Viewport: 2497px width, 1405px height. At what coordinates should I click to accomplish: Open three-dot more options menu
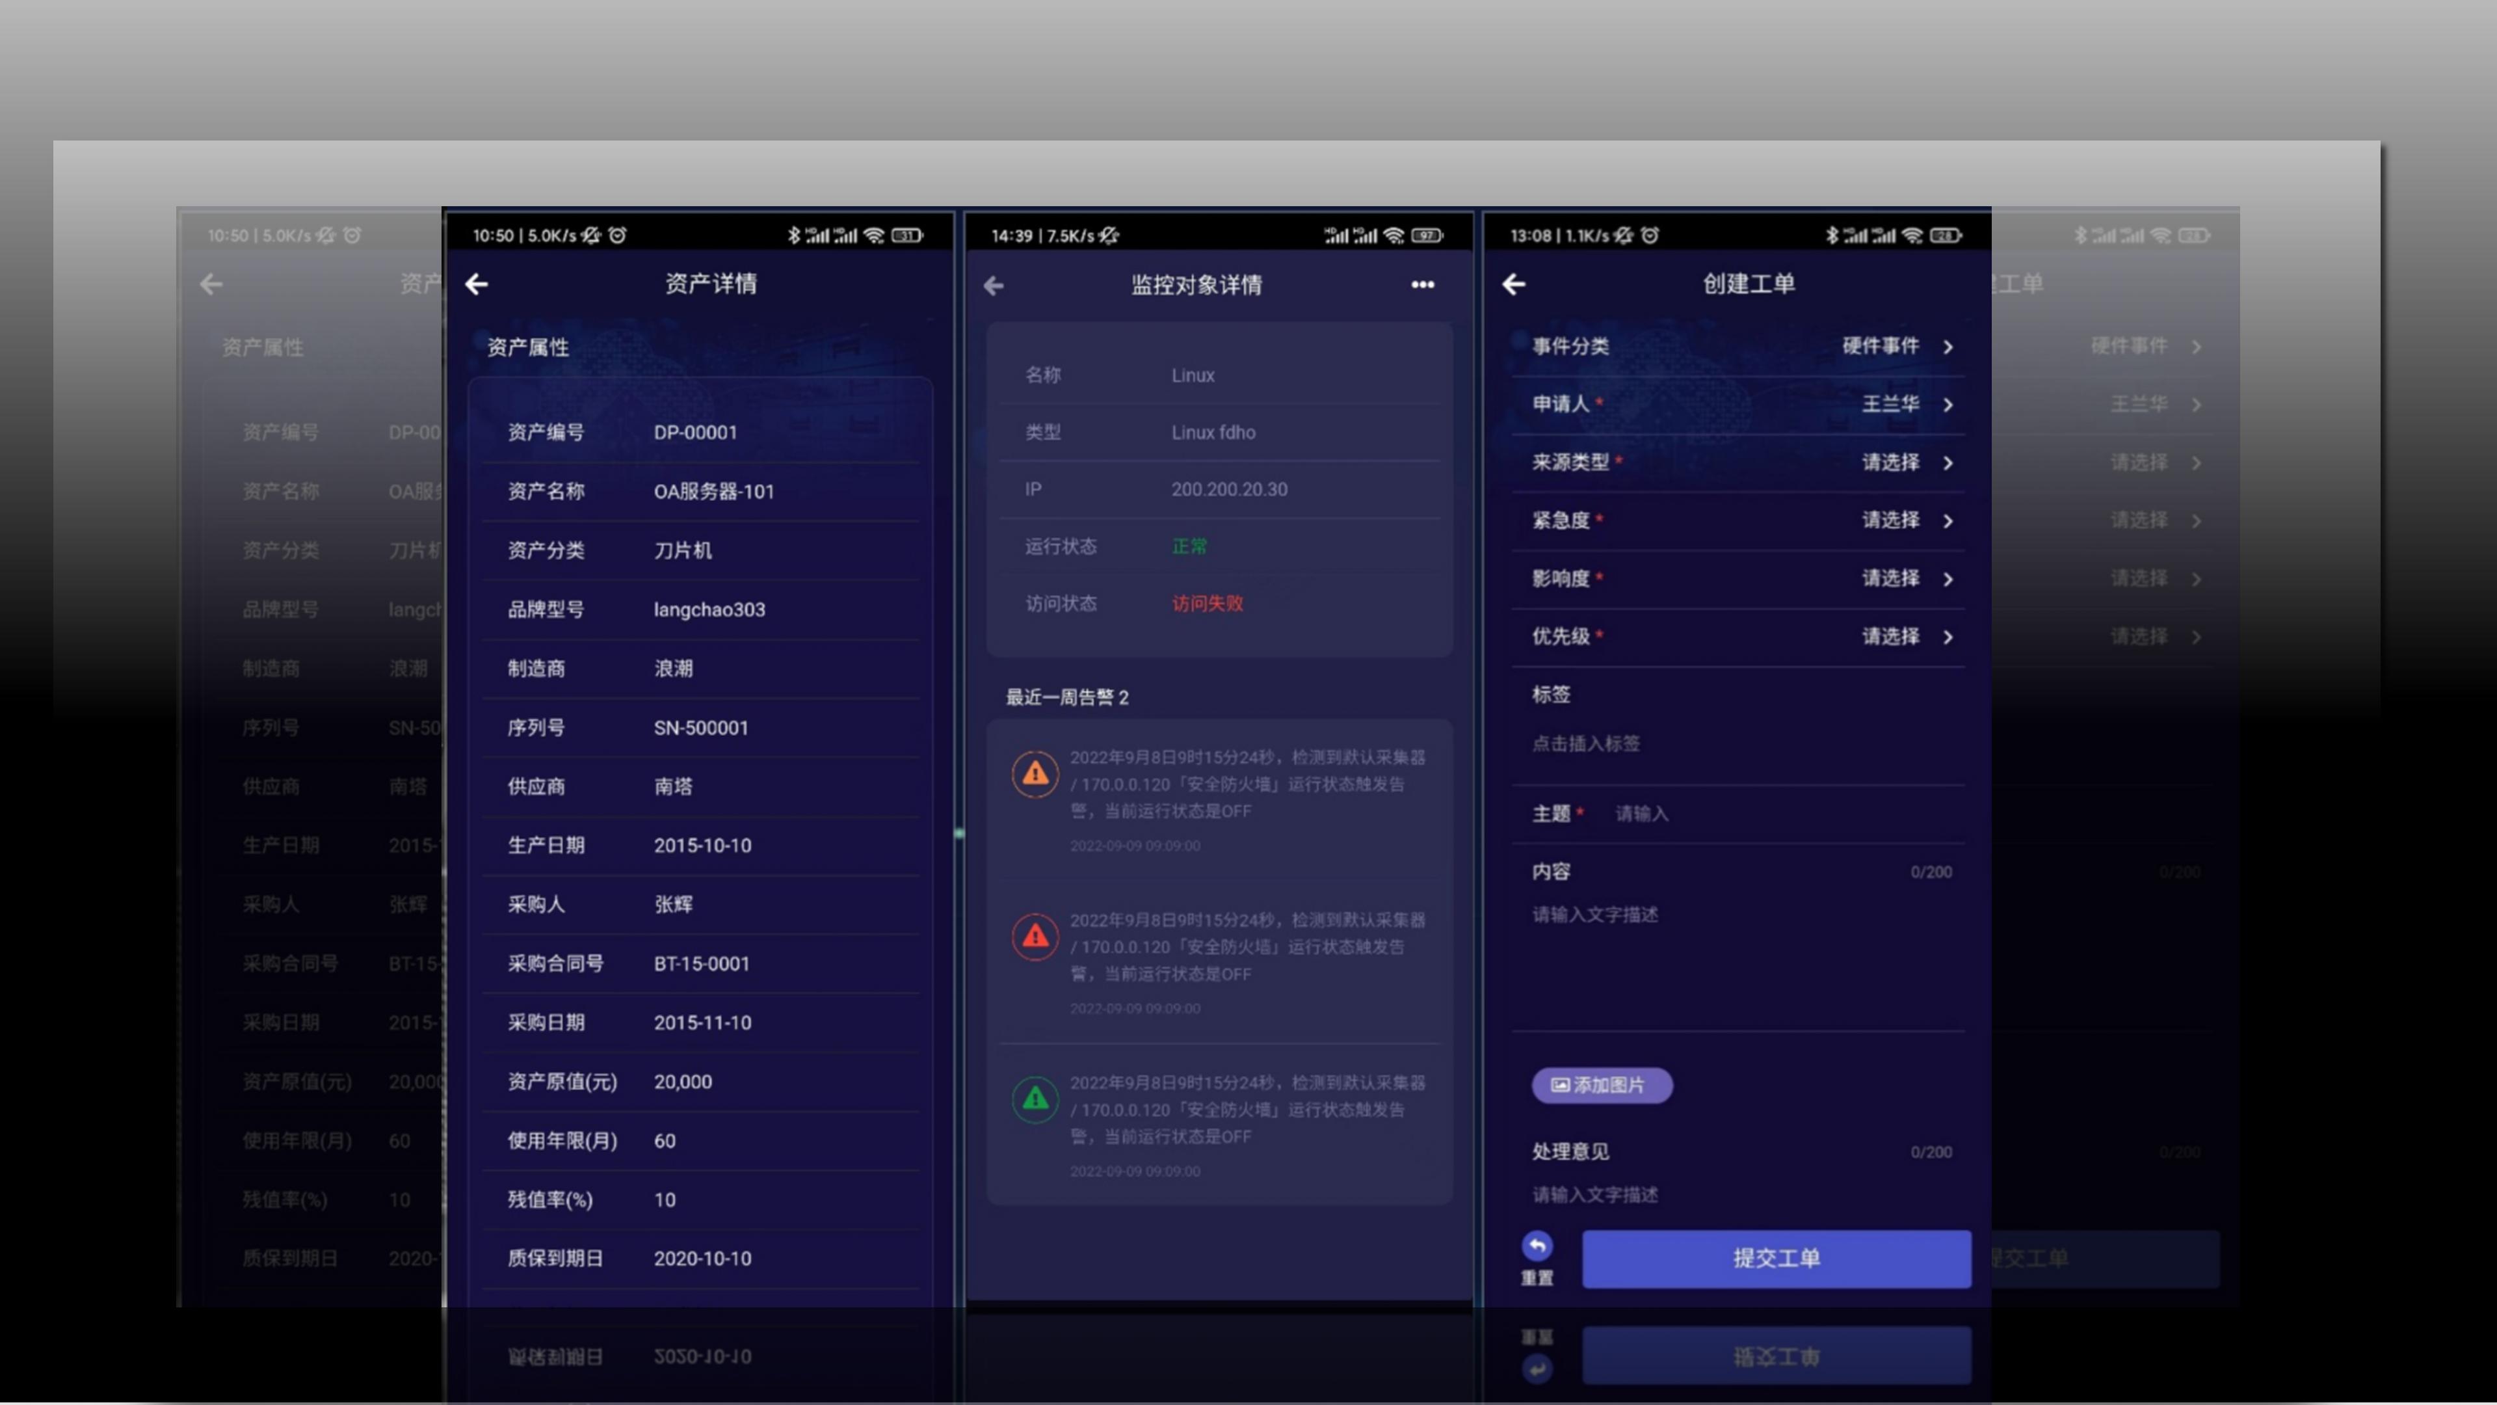1422,284
